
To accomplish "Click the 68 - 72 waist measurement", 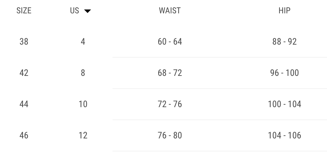I will click(x=170, y=73).
